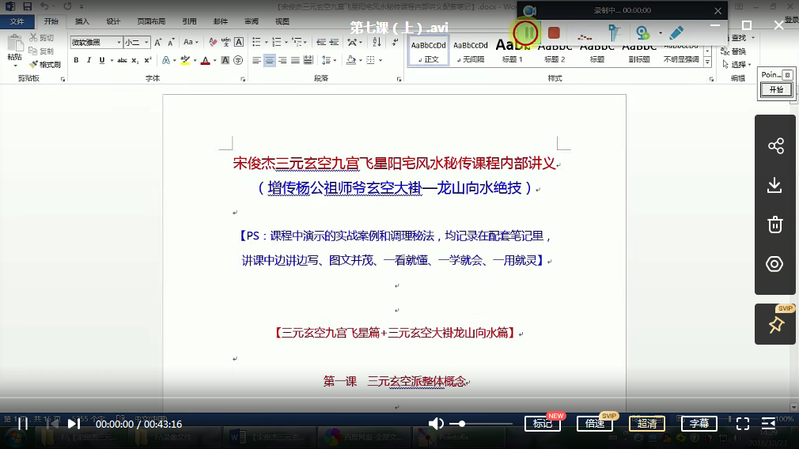
Task: Click the trash delete icon in sidebar
Action: [775, 224]
